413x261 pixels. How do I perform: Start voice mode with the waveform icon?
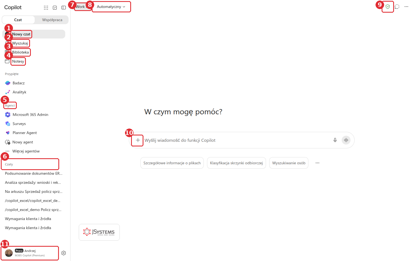point(346,140)
